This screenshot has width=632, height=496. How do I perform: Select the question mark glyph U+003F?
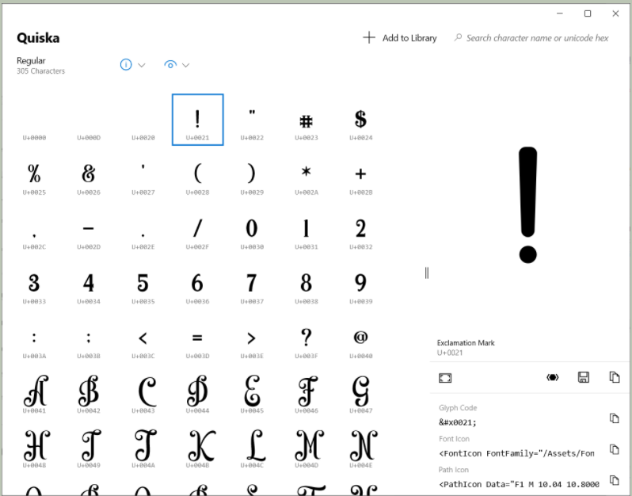(x=306, y=338)
